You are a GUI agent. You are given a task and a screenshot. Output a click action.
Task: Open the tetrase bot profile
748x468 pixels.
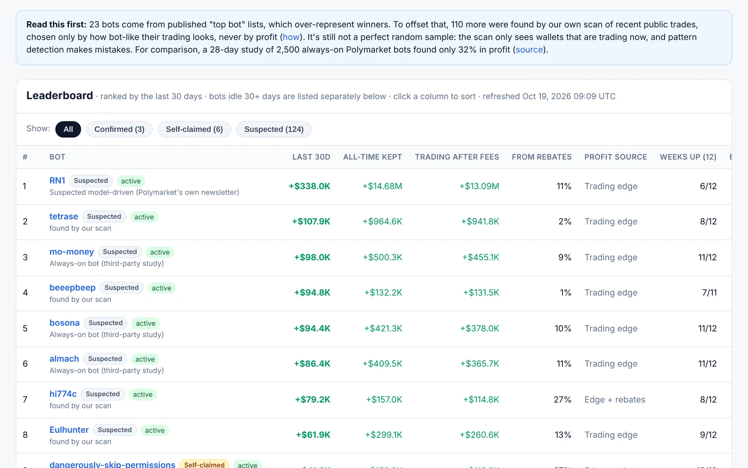click(64, 216)
